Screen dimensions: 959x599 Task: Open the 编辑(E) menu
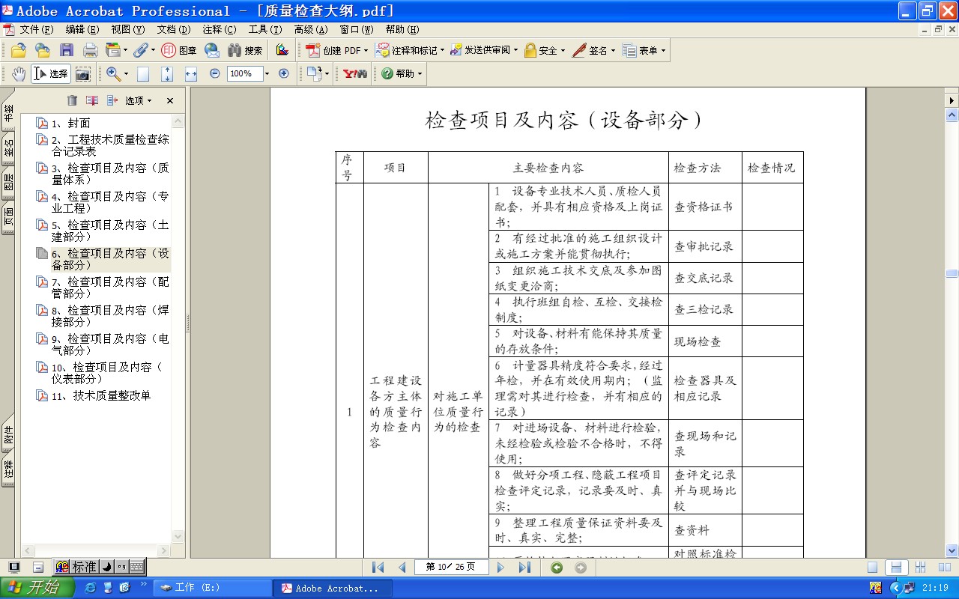[82, 30]
